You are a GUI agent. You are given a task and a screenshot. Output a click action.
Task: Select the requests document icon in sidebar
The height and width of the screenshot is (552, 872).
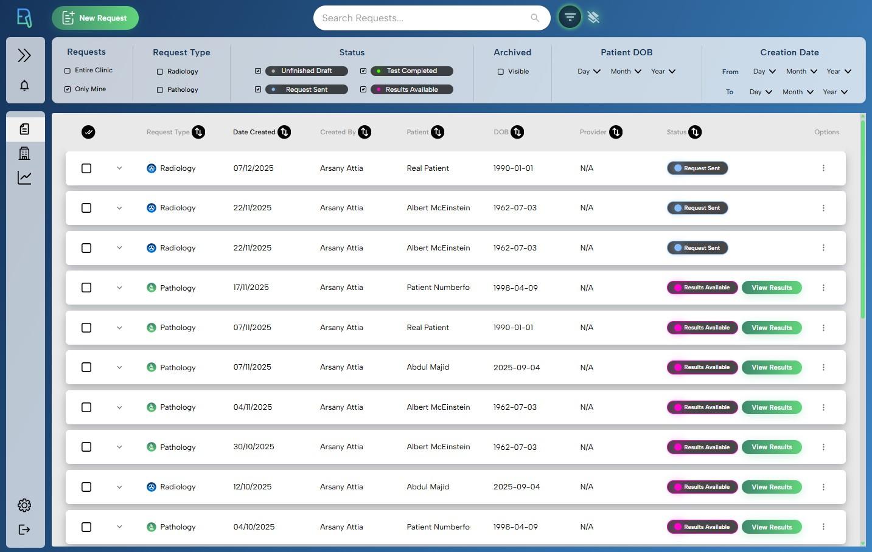pyautogui.click(x=24, y=128)
